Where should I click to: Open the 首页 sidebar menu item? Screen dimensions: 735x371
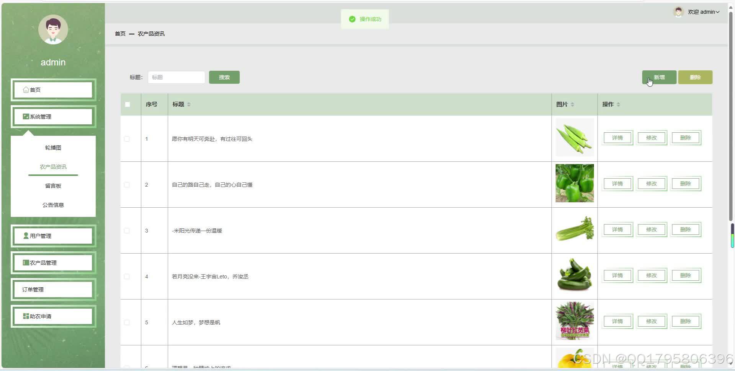point(53,90)
